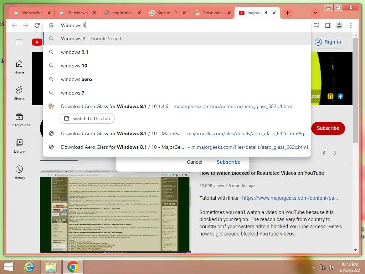Open 'How to Watch Blocked' video title
Image resolution: width=365 pixels, height=274 pixels.
(262, 173)
